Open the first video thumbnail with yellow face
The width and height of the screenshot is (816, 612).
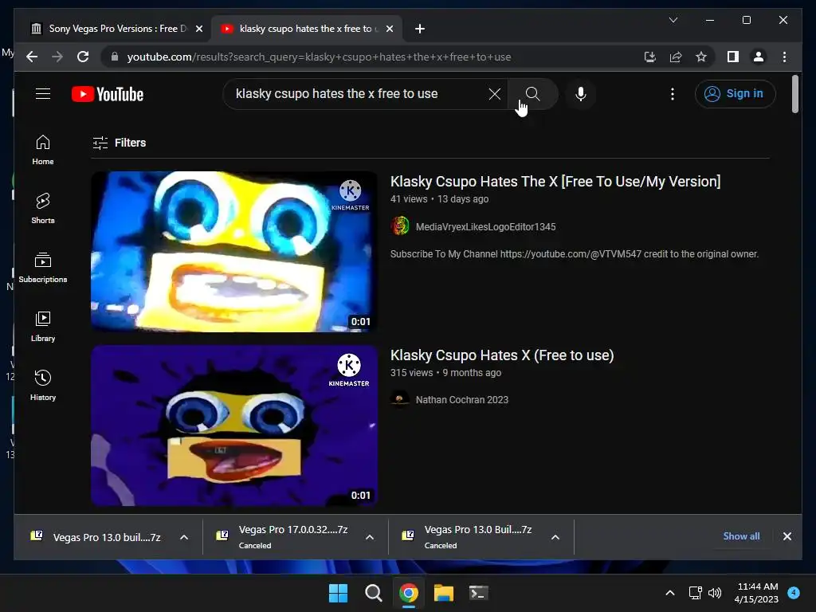234,251
